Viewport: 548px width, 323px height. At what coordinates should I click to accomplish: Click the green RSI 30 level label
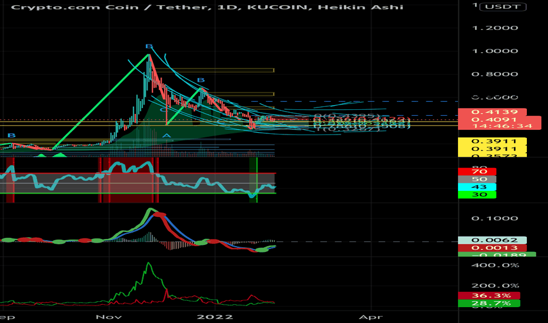(x=477, y=194)
